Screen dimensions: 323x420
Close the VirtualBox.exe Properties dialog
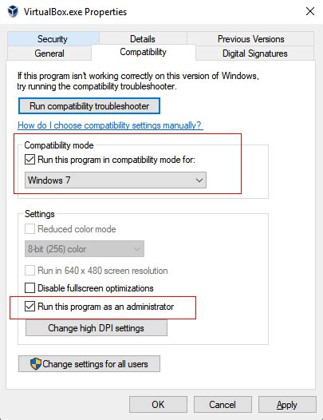click(x=310, y=11)
